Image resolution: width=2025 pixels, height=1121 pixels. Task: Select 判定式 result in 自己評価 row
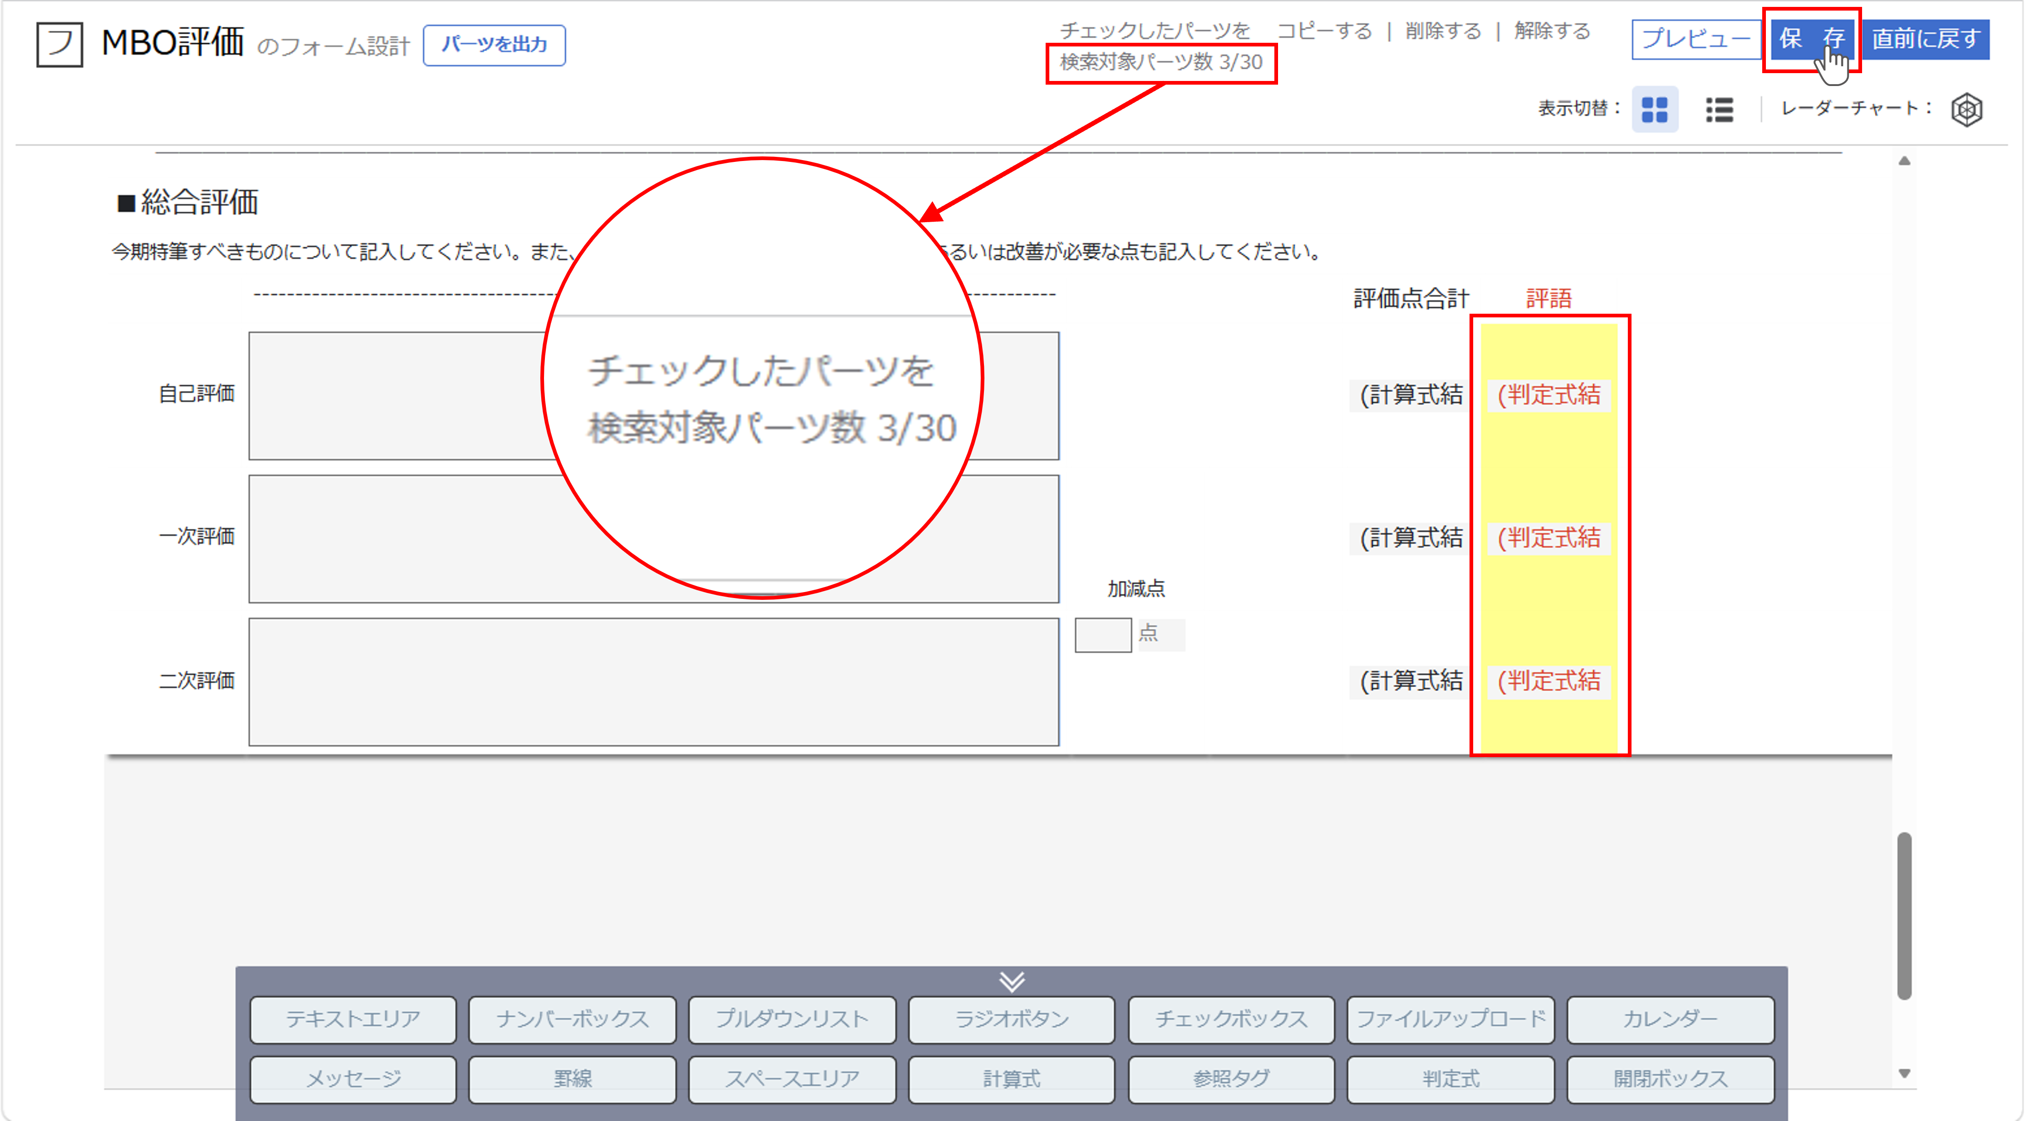[1549, 395]
